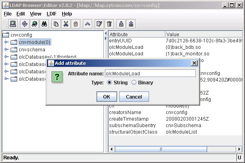The width and height of the screenshot is (245, 163).
Task: Open the File menu
Action: [8, 14]
